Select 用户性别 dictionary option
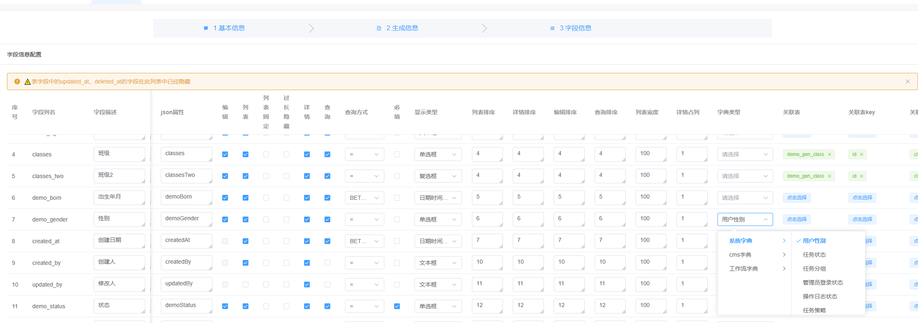The height and width of the screenshot is (323, 918). (828, 241)
